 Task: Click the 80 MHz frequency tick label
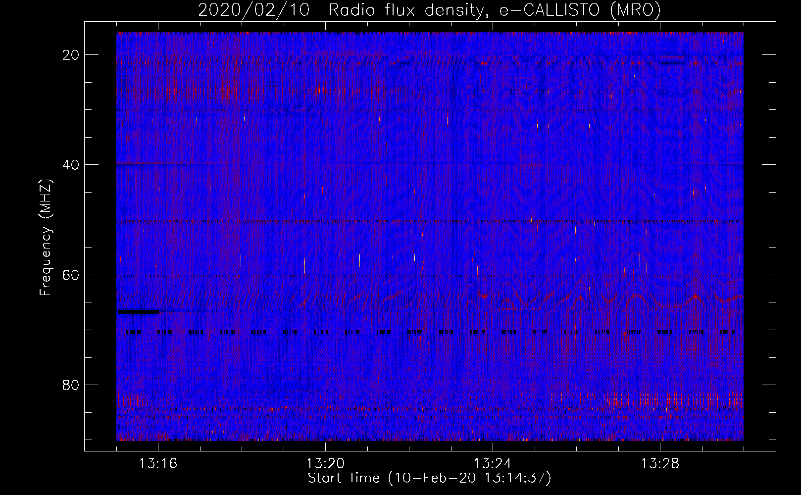point(71,385)
